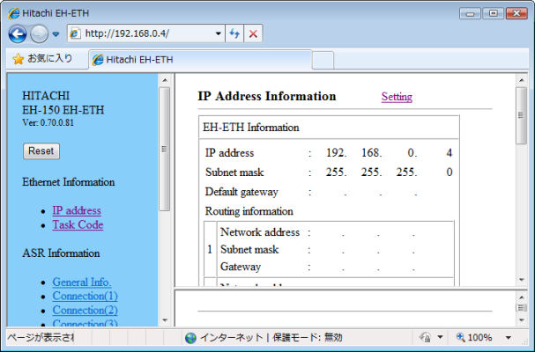This screenshot has width=535, height=352.
Task: Click the Refresh page icon
Action: point(235,33)
